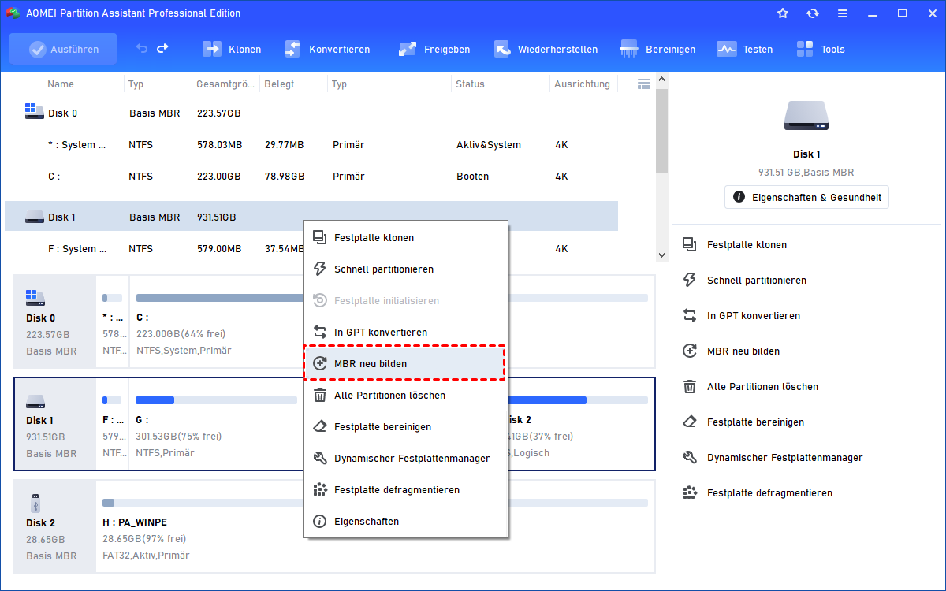Screen dimensions: 946x591
Task: Click the refresh icon in title bar
Action: 813,13
